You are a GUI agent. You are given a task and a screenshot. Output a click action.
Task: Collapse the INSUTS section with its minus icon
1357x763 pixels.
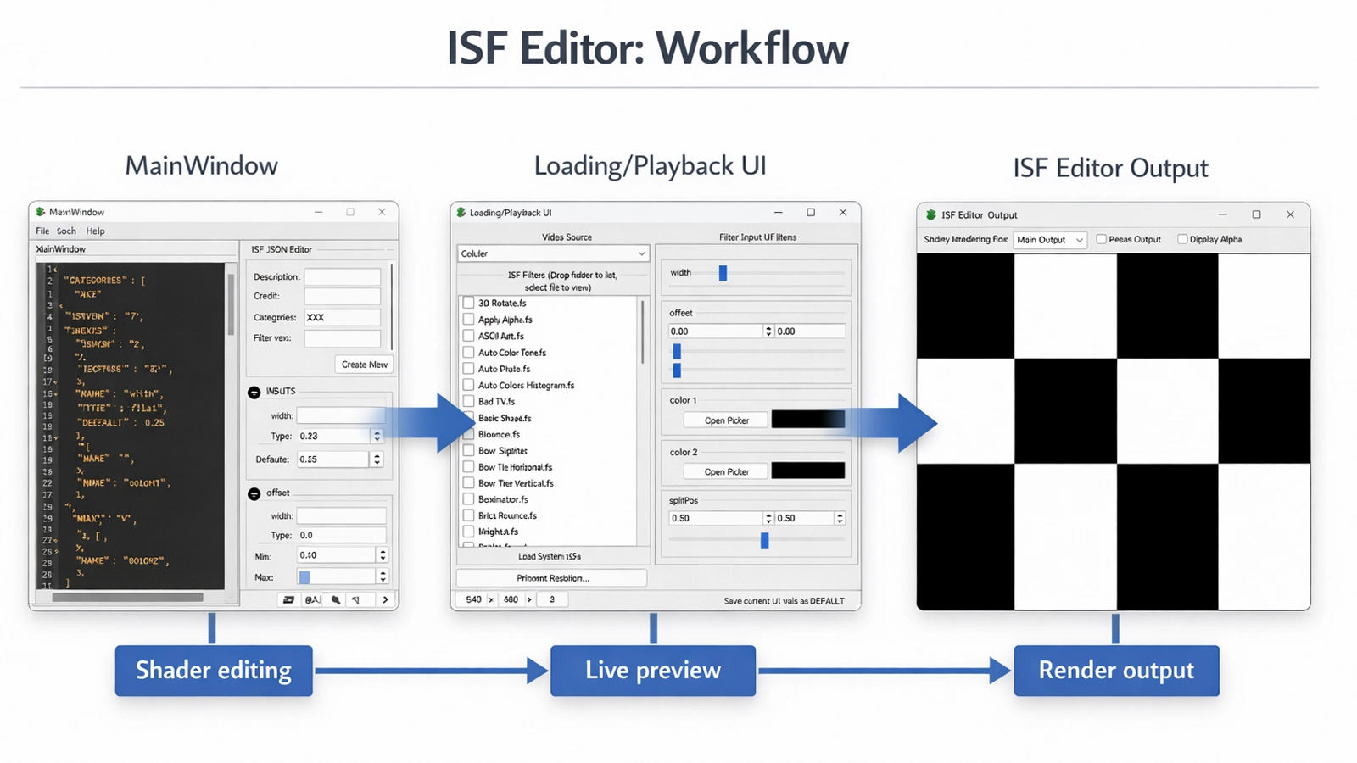(254, 393)
